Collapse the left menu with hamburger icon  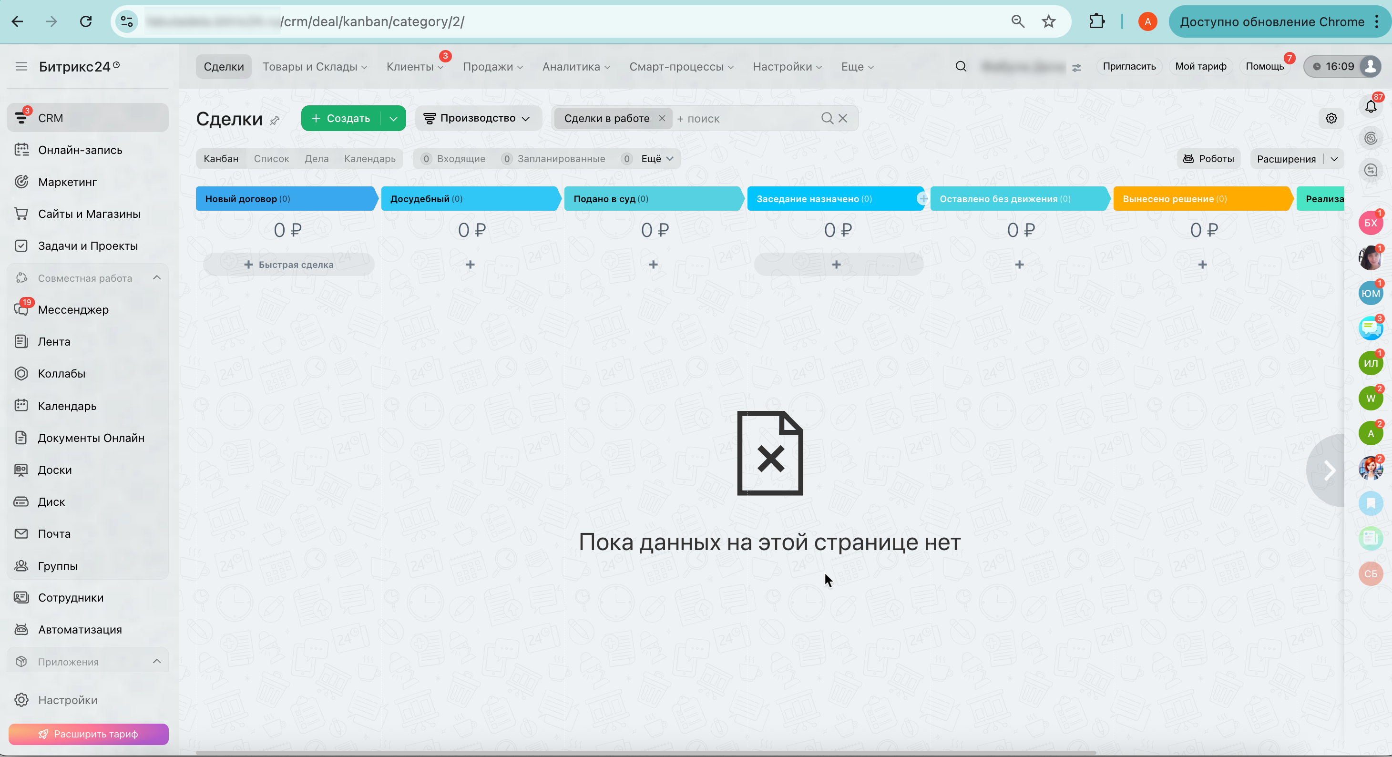[x=21, y=66]
